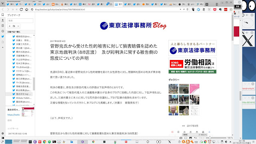Create a new bookmark folder
Viewport: 256px width, 144px height.
[14, 26]
